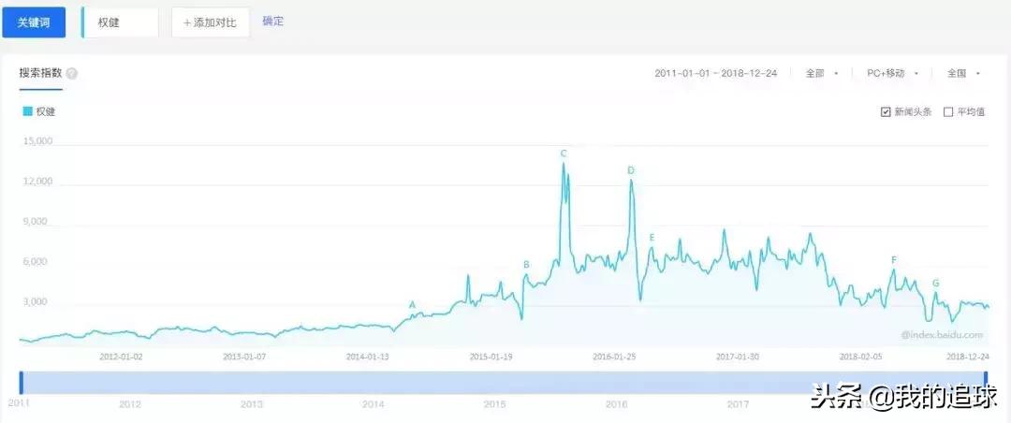Click news marker G on the chart
1011x423 pixels.
[x=935, y=283]
